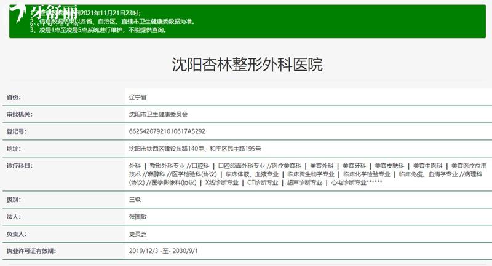Click the 法人 label
The height and width of the screenshot is (266, 492).
click(14, 217)
